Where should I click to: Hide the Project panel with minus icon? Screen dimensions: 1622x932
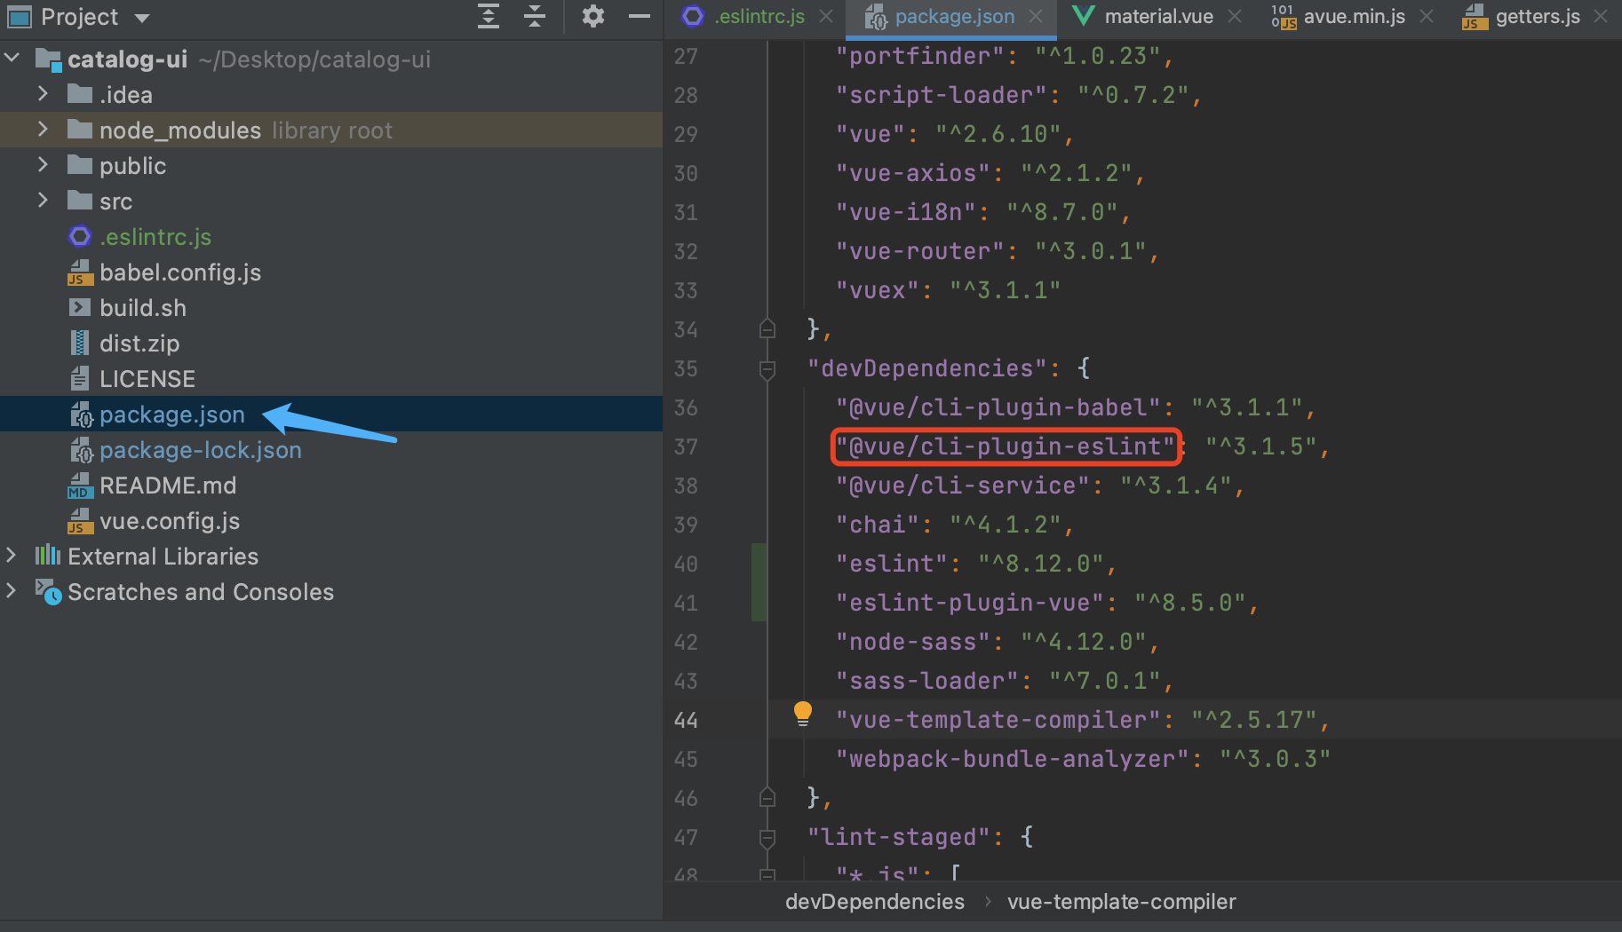639,16
